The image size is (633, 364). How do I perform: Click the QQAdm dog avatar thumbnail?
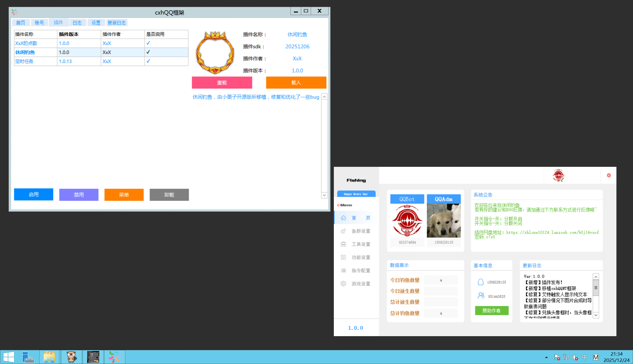coord(444,221)
